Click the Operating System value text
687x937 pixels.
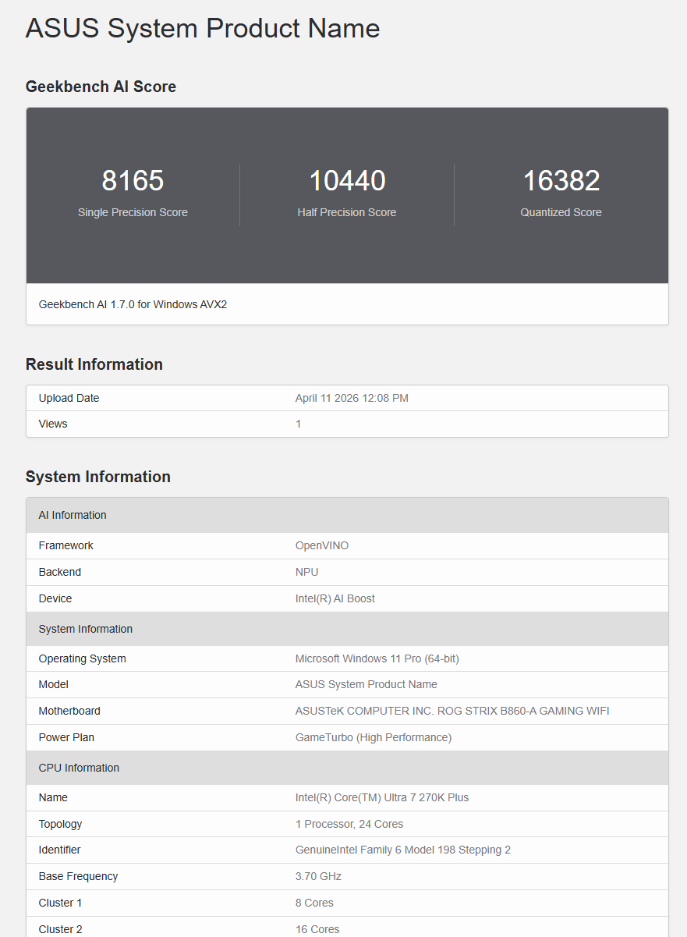coord(377,658)
